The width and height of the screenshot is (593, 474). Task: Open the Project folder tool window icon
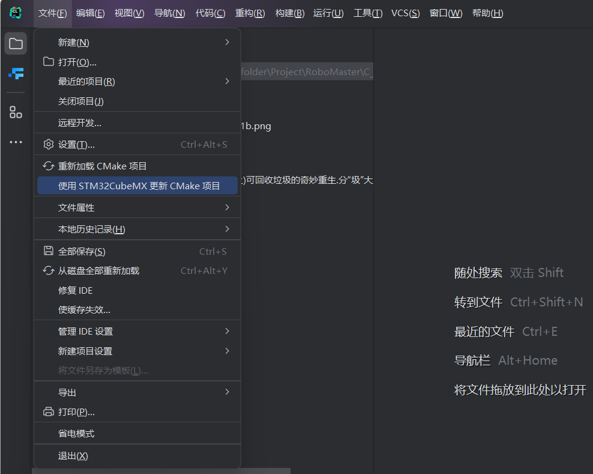coord(16,43)
